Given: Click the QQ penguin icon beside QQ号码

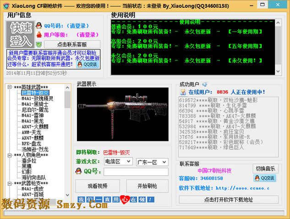Looking at the screenshot, I should click(x=39, y=26).
